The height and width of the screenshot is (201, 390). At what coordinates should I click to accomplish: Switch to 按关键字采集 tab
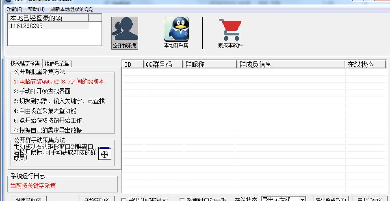point(25,63)
